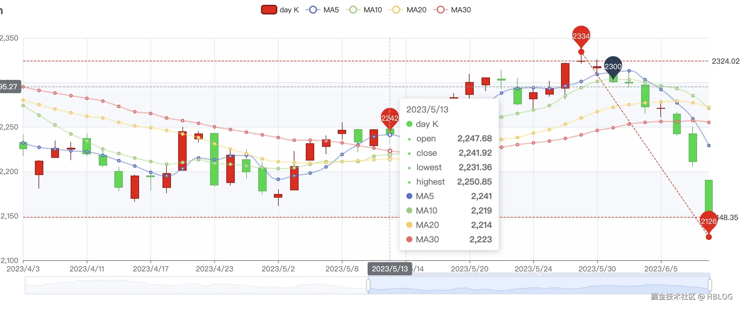Viewport: 741px width, 309px height.
Task: Click the tall green candlestick at 2023/4/23
Action: coord(214,159)
